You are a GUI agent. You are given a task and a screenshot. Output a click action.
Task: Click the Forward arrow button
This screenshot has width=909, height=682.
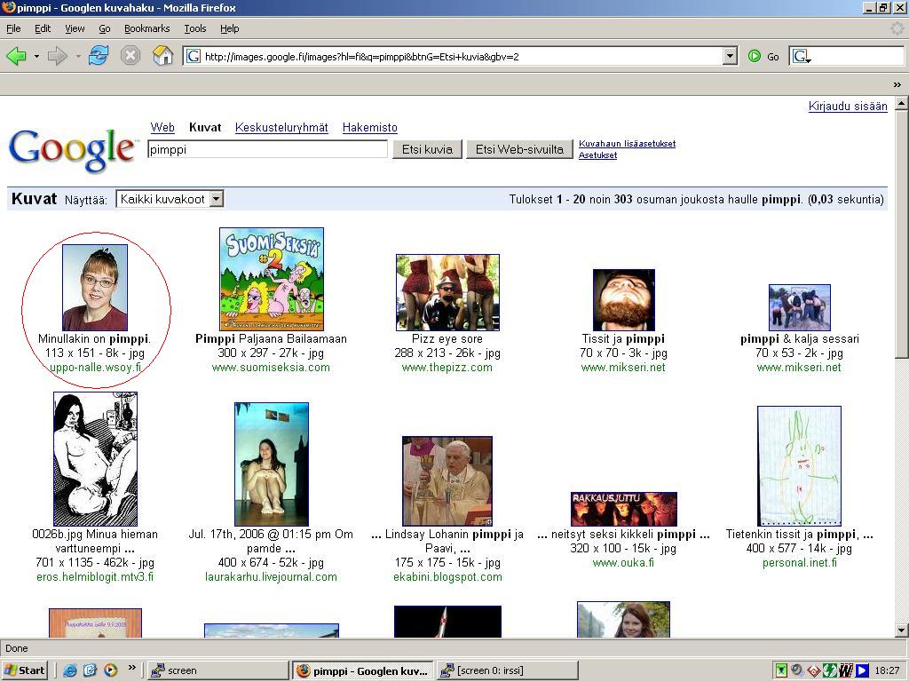pyautogui.click(x=57, y=56)
